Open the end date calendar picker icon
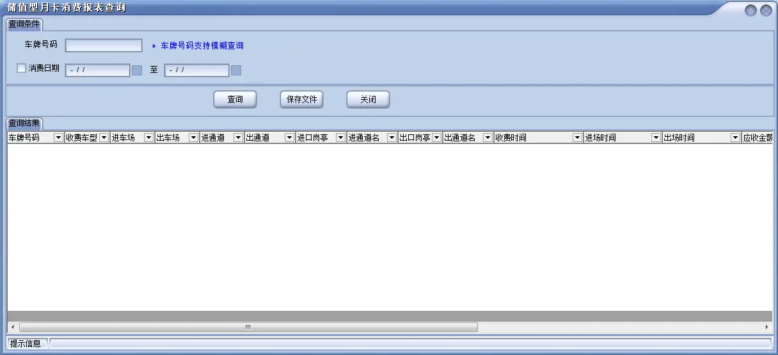Screen dimensions: 778x355 tap(236, 70)
